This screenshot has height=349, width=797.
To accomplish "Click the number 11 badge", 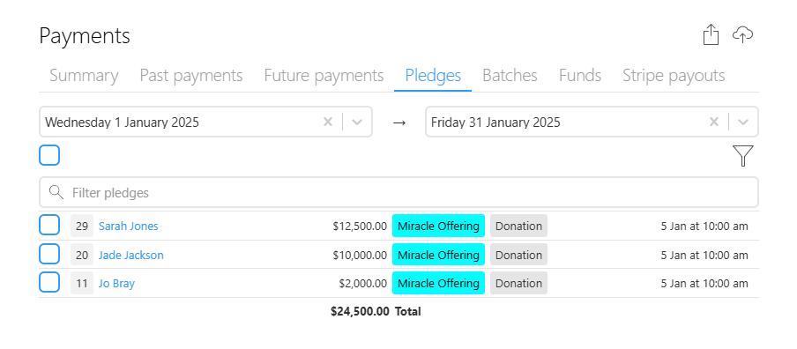I will pos(82,284).
